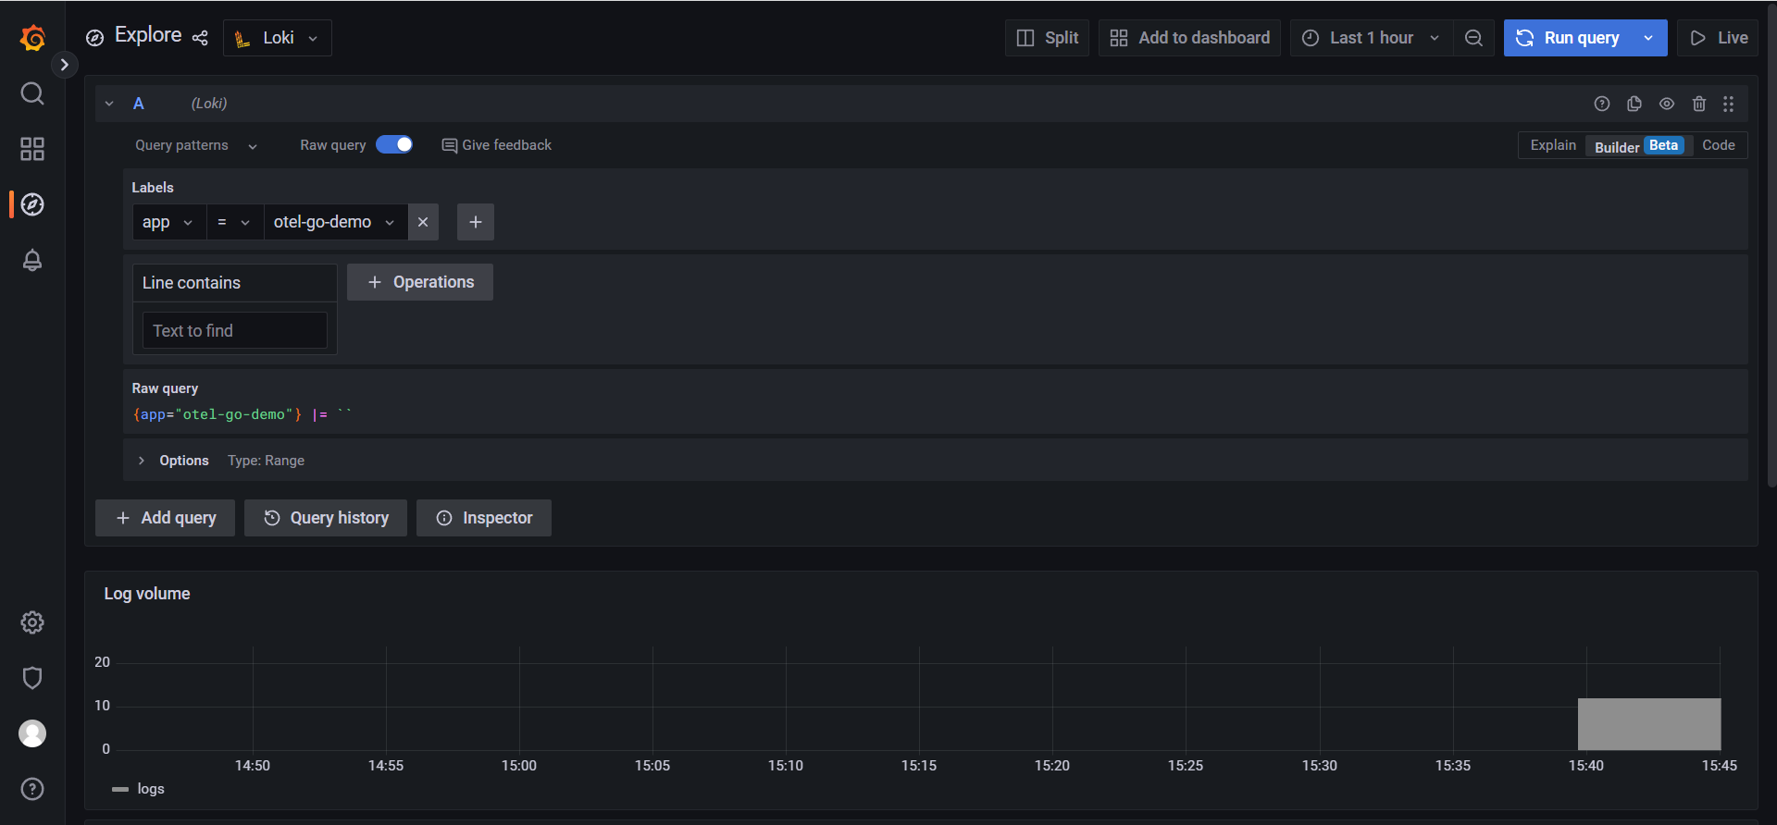Remove the app label filter
The width and height of the screenshot is (1777, 825).
click(x=423, y=222)
